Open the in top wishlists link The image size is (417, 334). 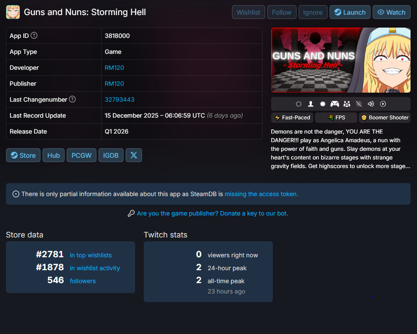click(91, 255)
